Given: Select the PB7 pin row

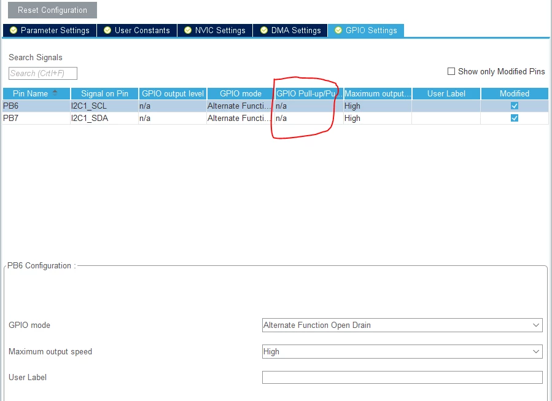Looking at the screenshot, I should click(275, 119).
